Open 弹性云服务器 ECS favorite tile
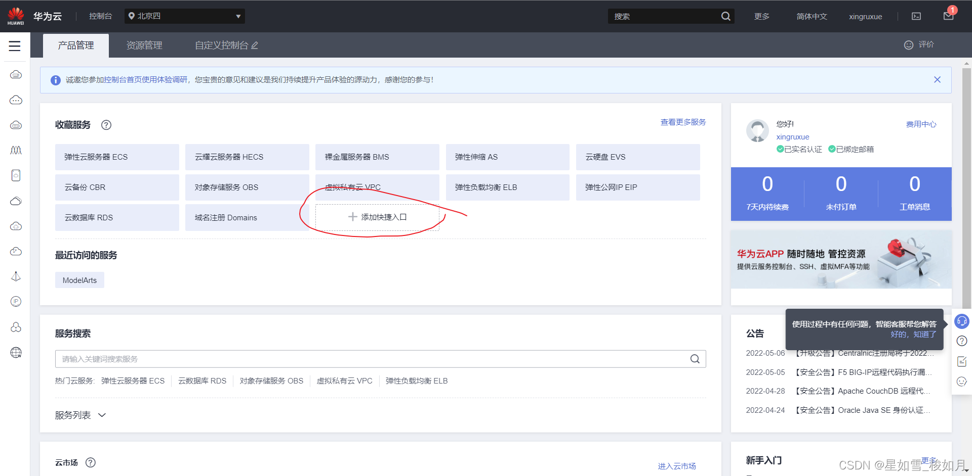This screenshot has width=972, height=476. pos(117,157)
